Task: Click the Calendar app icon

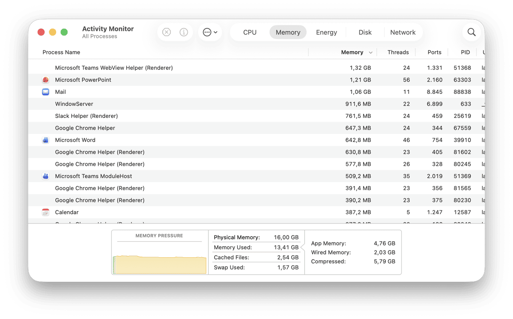Action: pos(46,212)
